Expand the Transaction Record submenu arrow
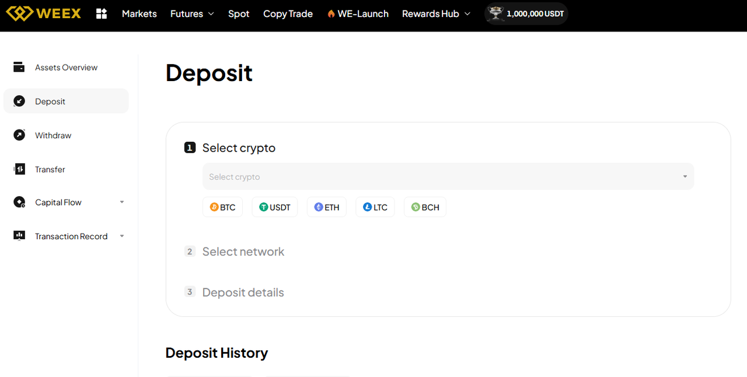Screen dimensions: 747x377 coord(122,236)
